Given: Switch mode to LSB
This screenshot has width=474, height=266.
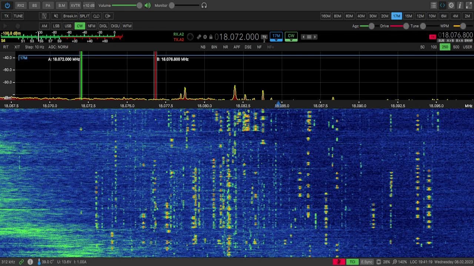Looking at the screenshot, I should (x=56, y=26).
